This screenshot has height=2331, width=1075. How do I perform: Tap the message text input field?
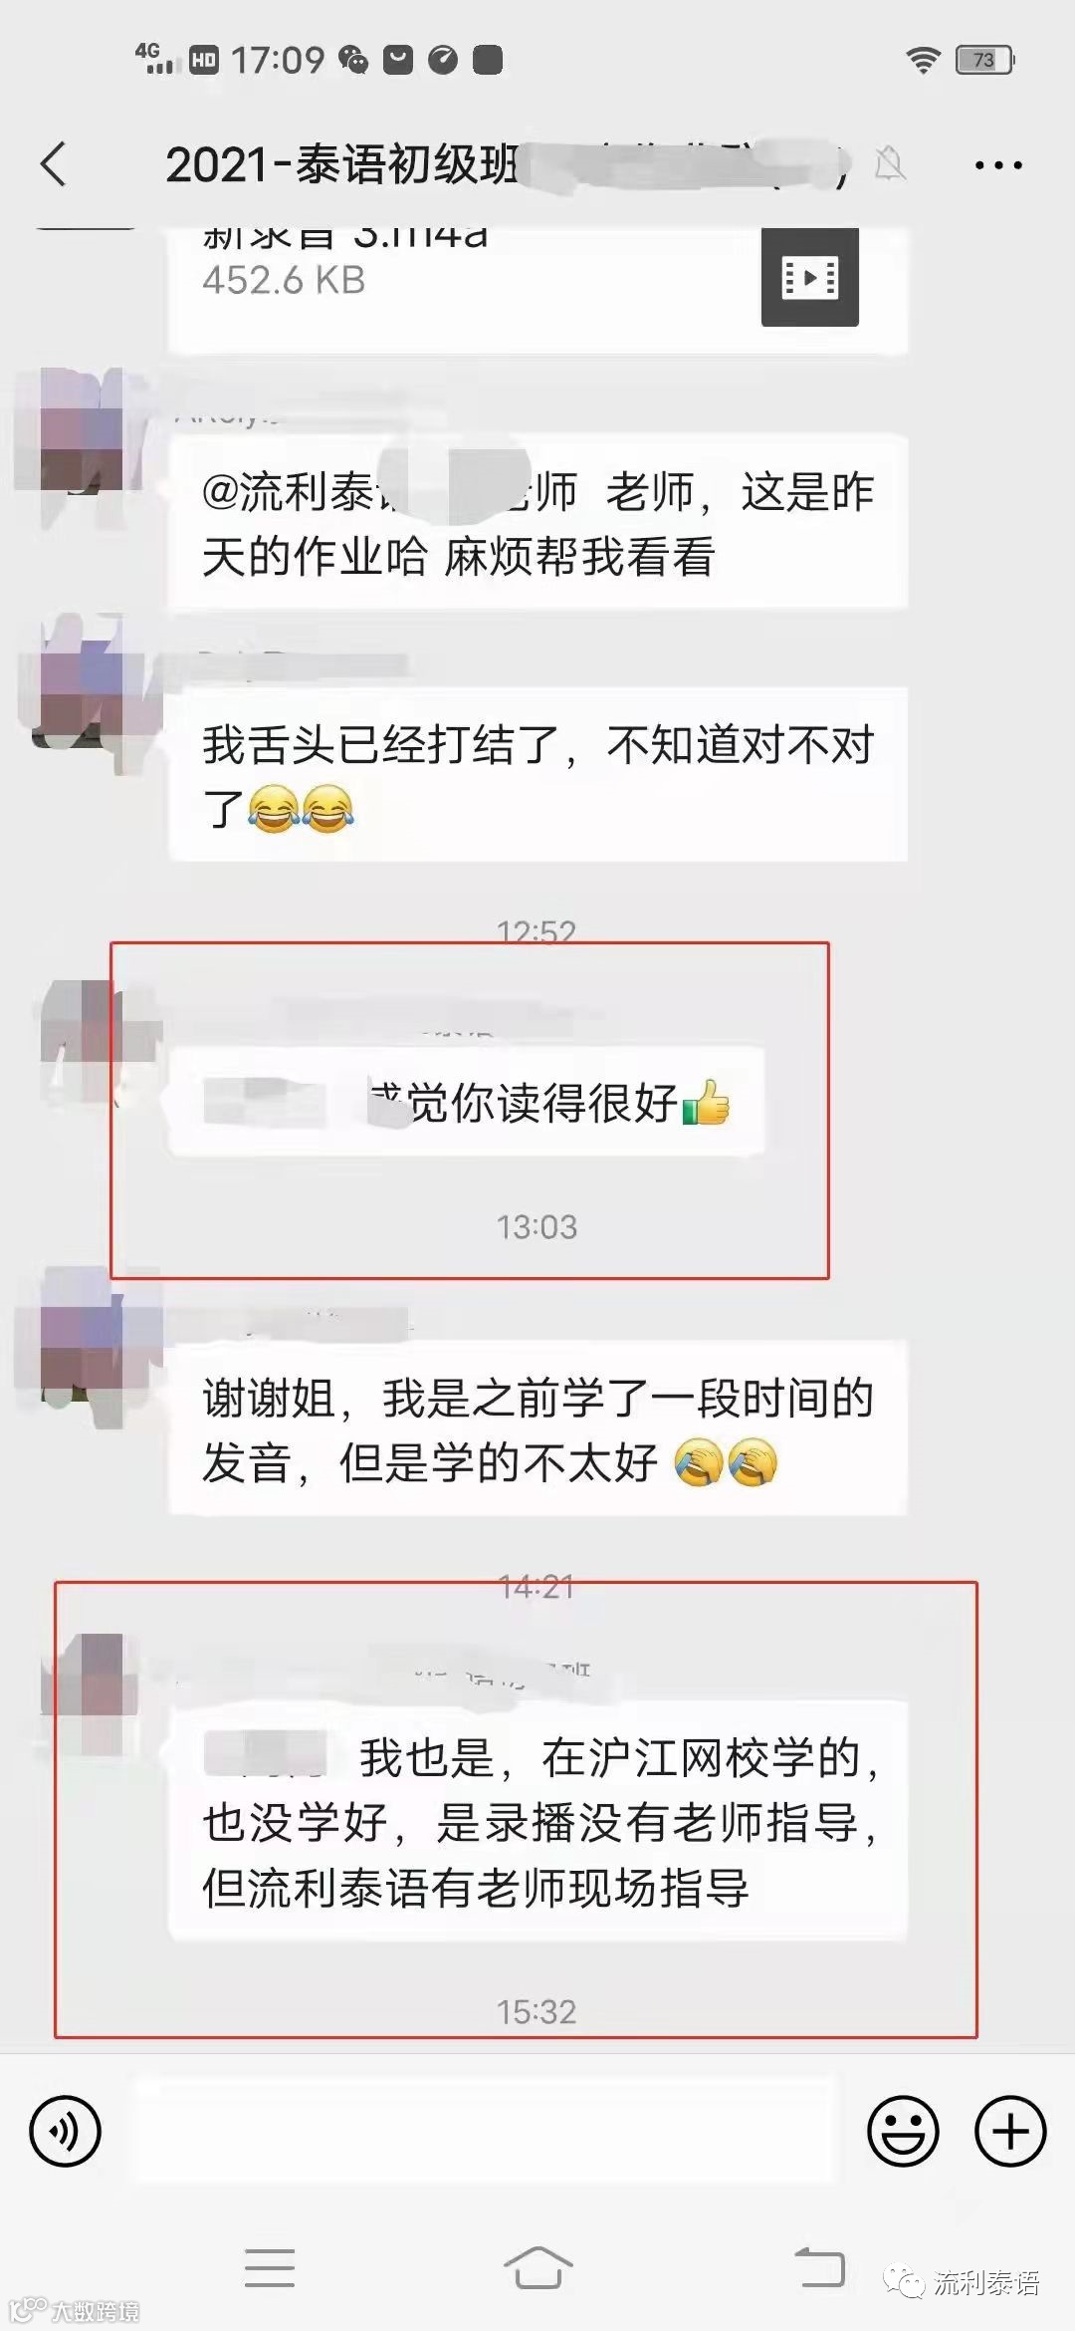(x=486, y=2132)
